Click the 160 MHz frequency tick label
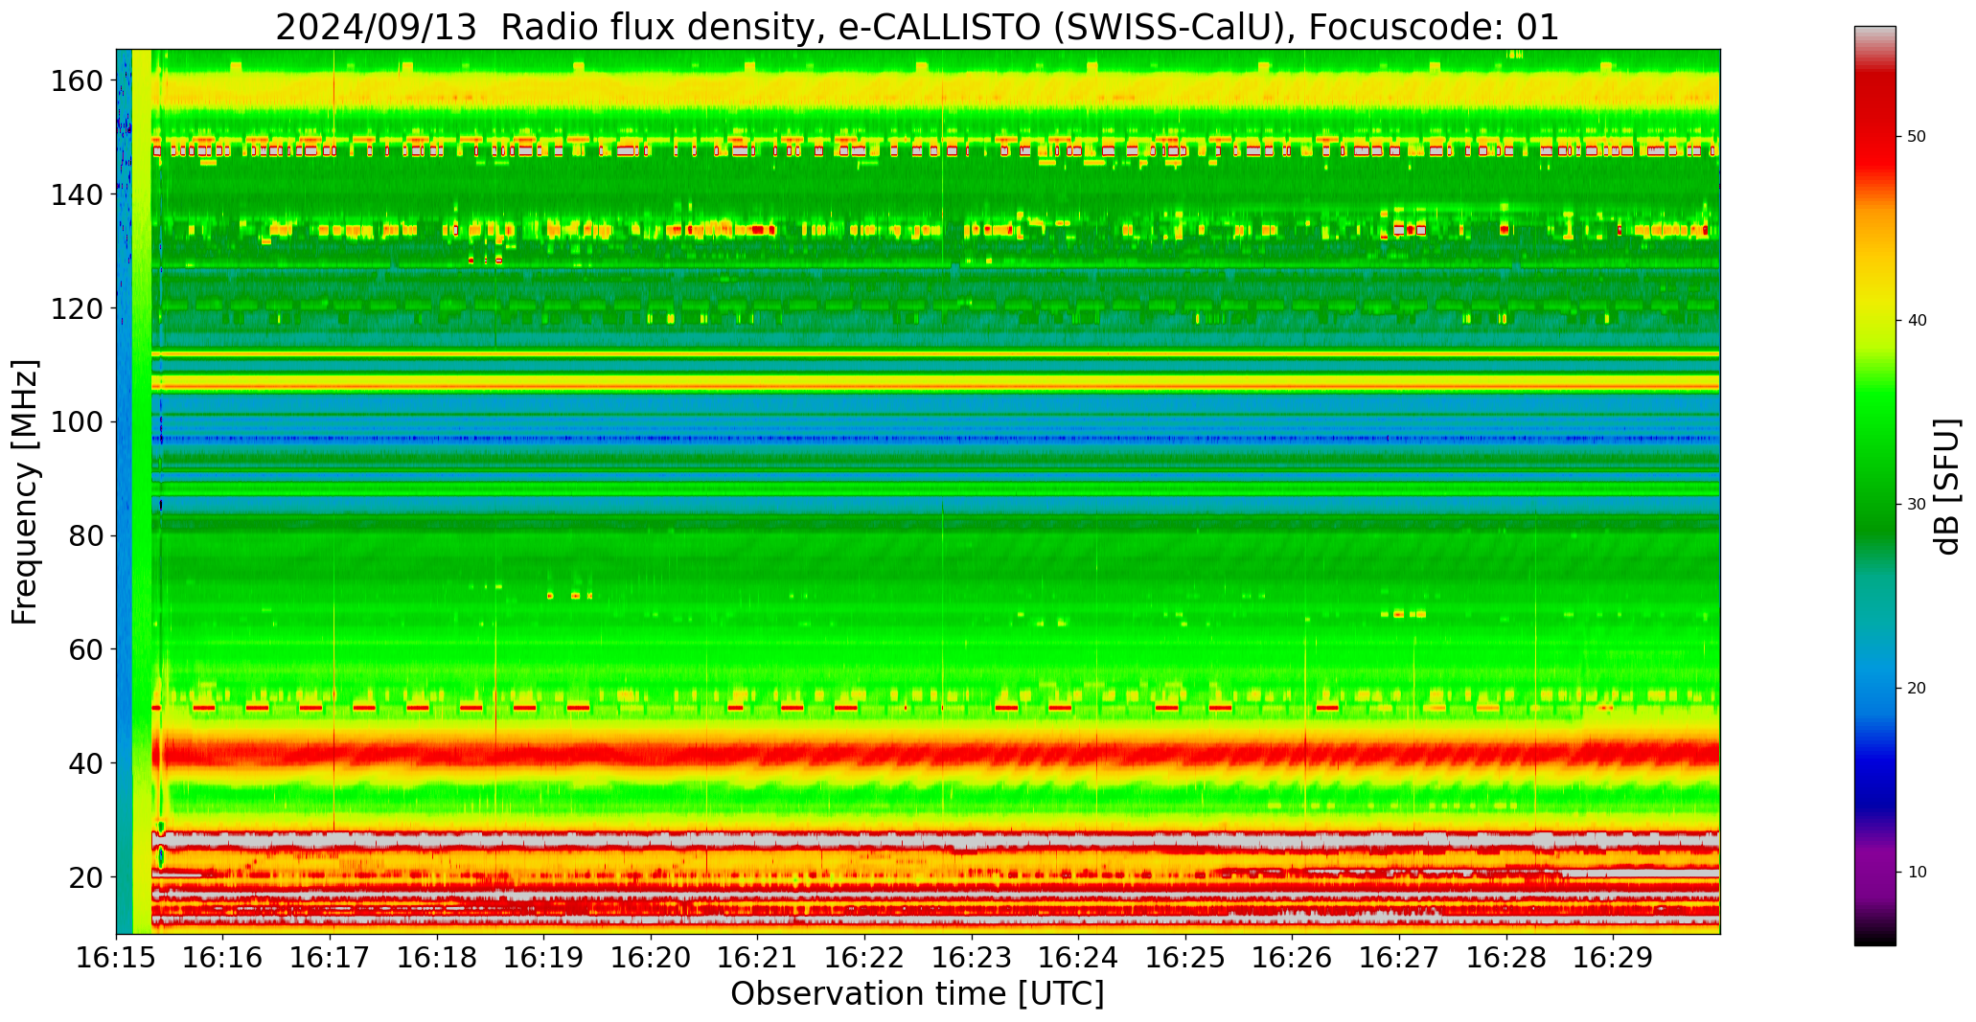Image resolution: width=1976 pixels, height=1022 pixels. click(77, 81)
